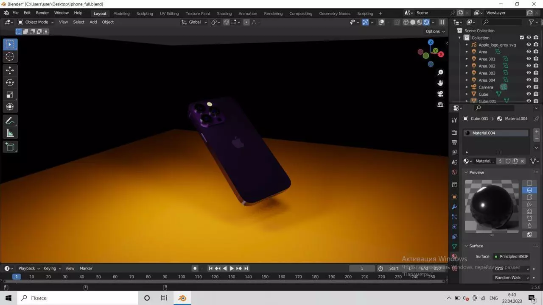543x305 pixels.
Task: Open the Tool properties tab
Action: point(454,120)
